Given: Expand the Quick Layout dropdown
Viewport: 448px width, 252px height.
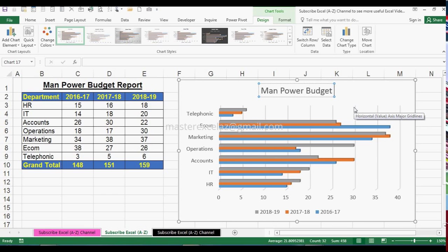Looking at the screenshot, I should click(29, 37).
